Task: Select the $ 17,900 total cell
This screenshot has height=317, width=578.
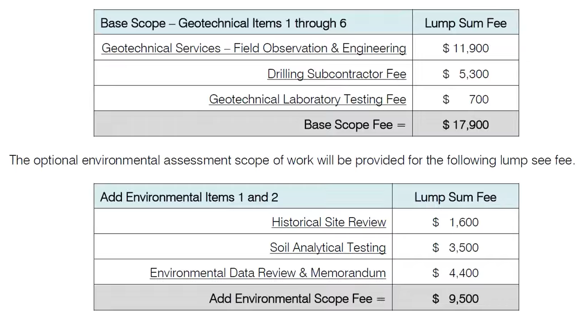Action: point(466,124)
